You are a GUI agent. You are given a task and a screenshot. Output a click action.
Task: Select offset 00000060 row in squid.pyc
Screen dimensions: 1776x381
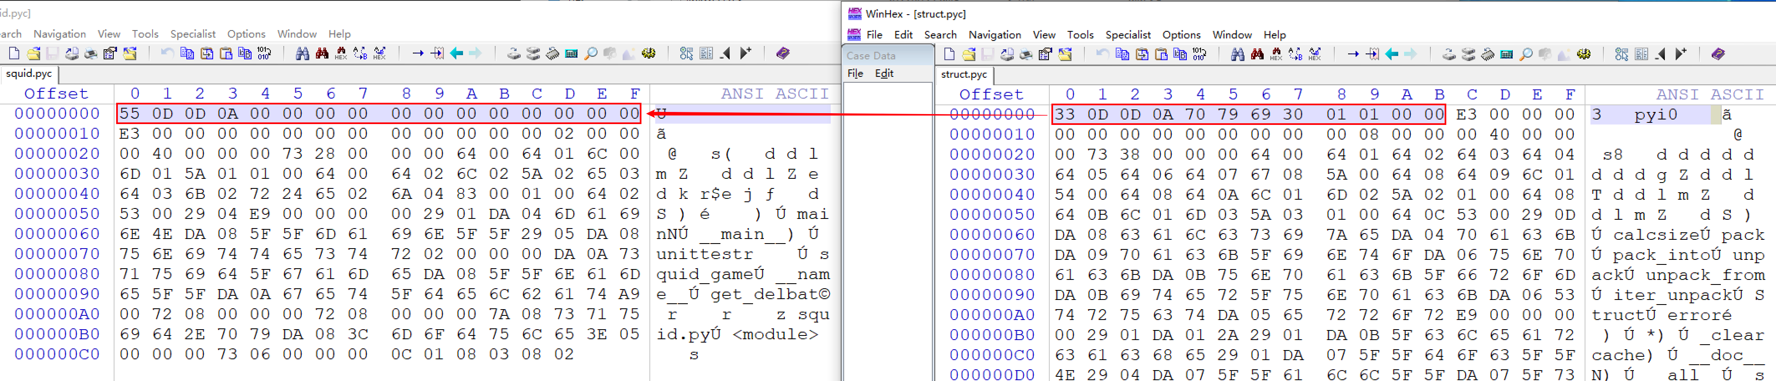[x=57, y=234]
